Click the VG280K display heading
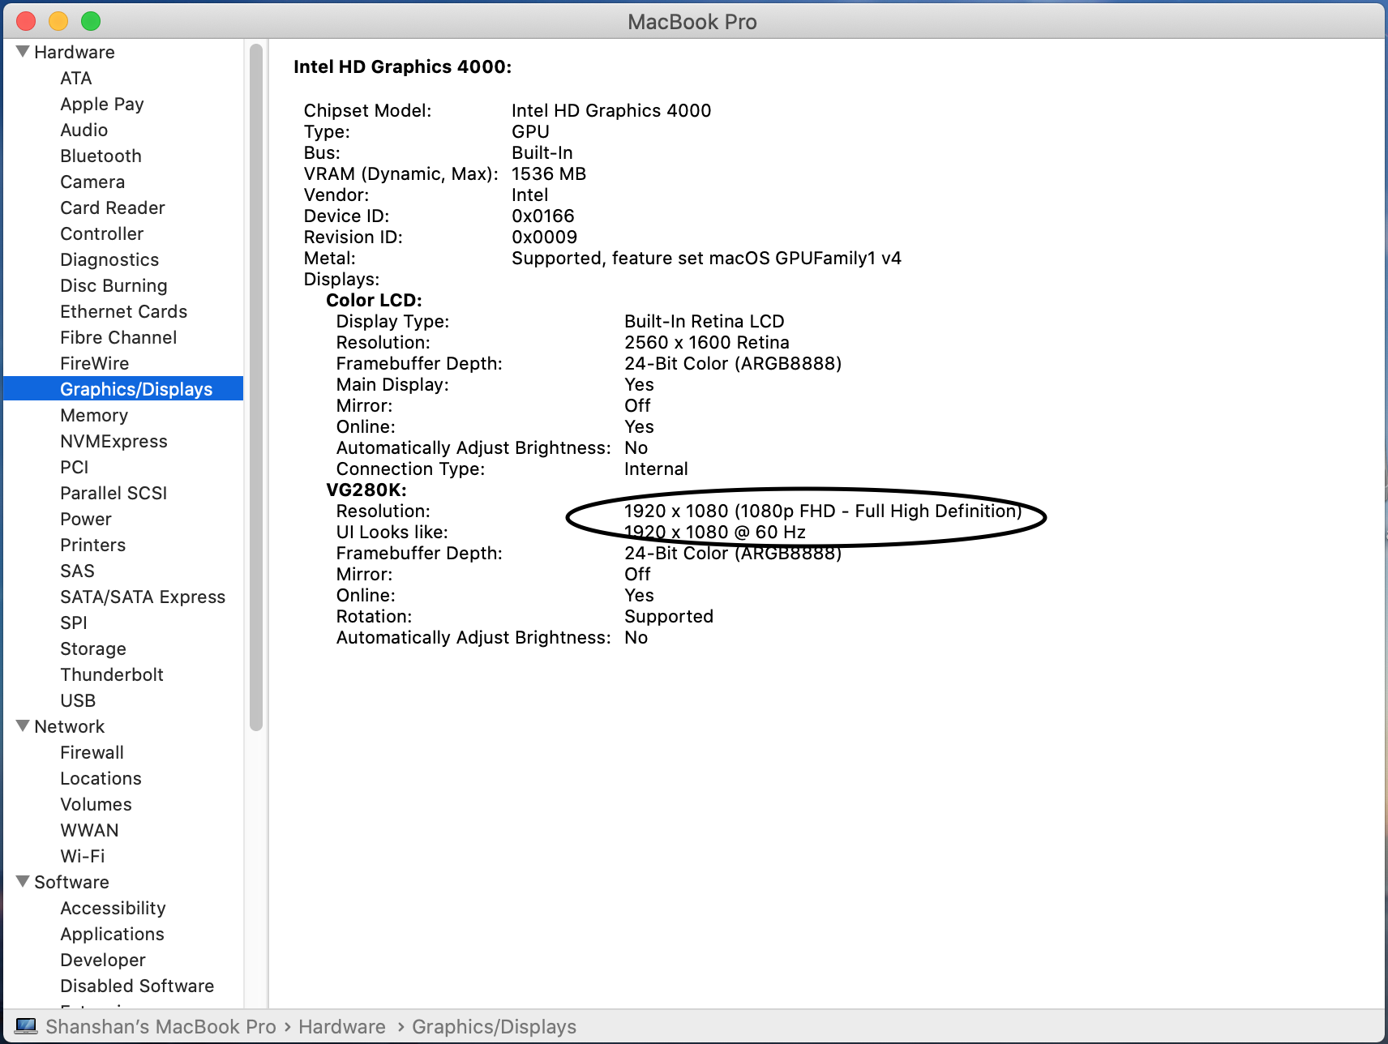This screenshot has width=1388, height=1044. pos(366,490)
